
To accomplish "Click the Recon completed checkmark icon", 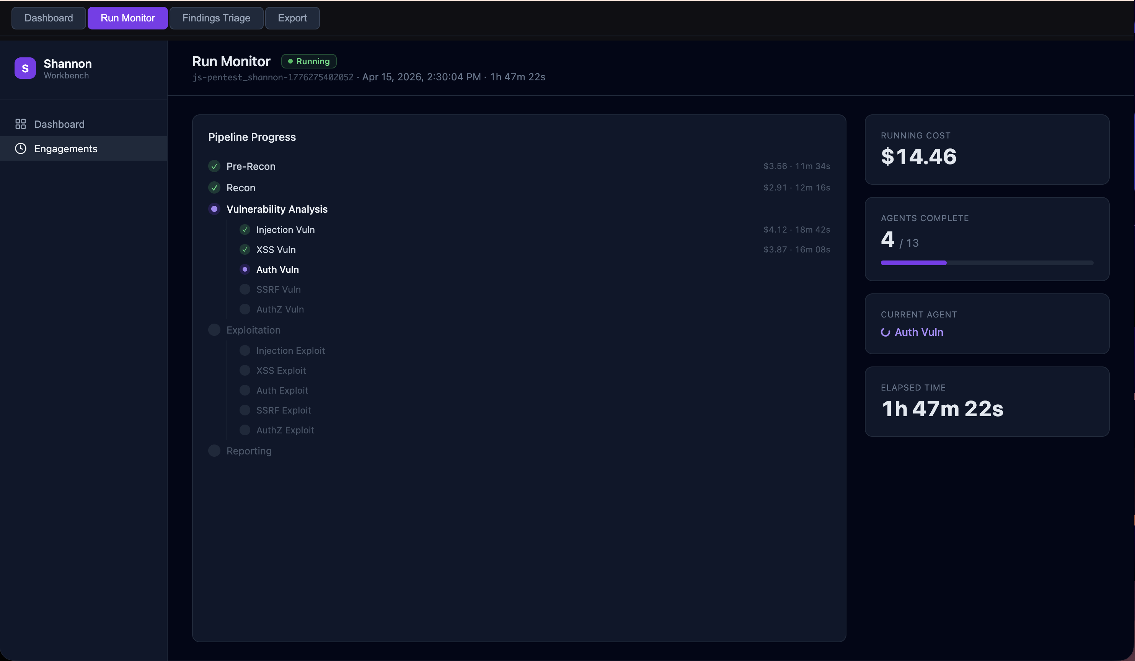I will pyautogui.click(x=214, y=188).
